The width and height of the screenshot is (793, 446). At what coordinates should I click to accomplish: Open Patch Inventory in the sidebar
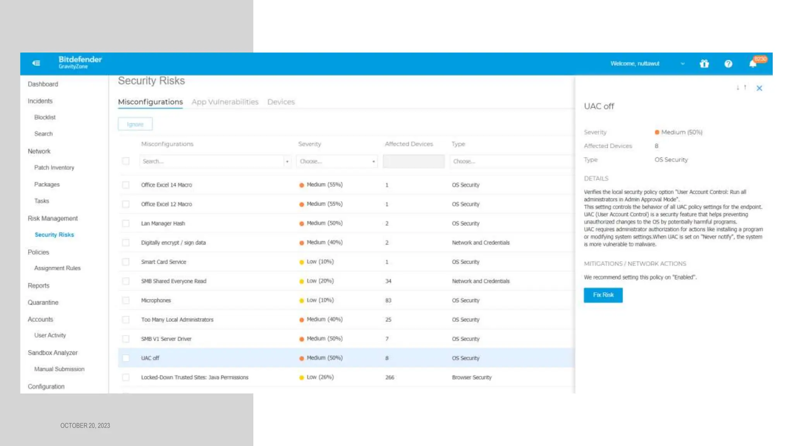tap(54, 168)
